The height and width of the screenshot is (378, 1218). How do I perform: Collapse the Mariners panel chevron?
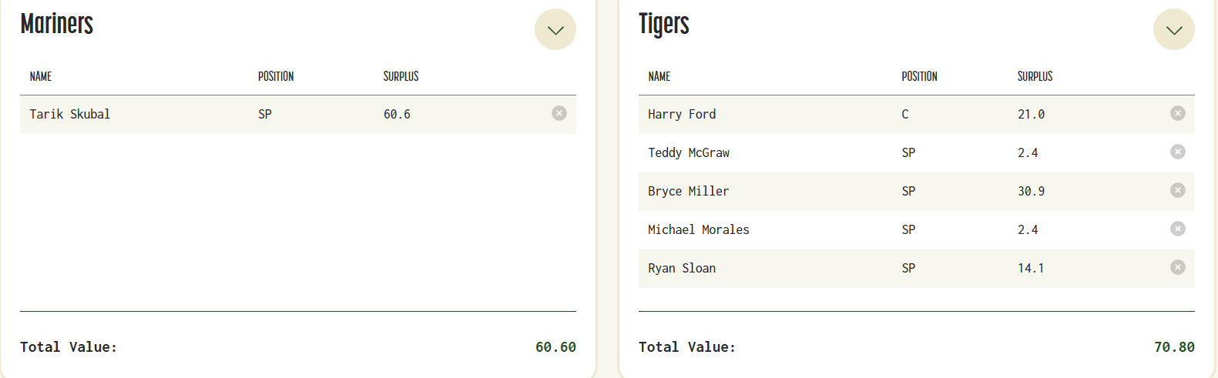(555, 29)
